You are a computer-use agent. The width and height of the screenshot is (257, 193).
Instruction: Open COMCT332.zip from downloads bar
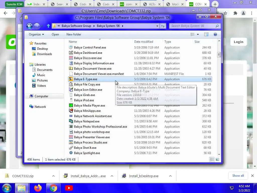click(23, 176)
